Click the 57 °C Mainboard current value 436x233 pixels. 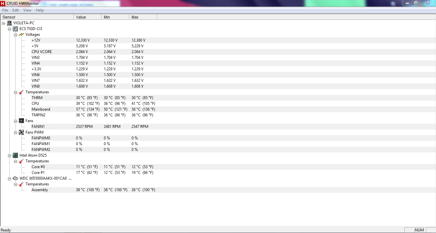tap(88, 109)
